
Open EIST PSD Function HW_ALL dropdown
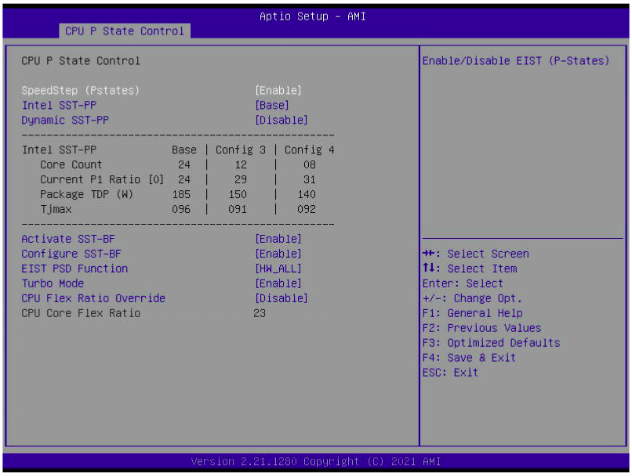point(278,269)
